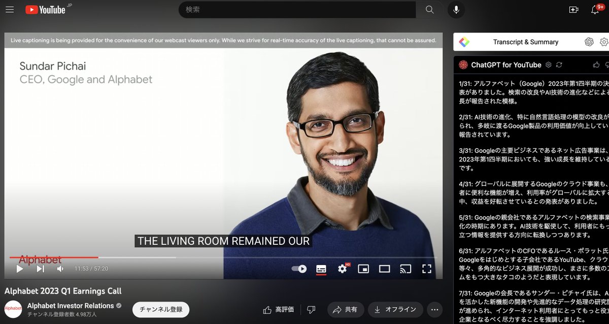Mute the video volume speaker

(x=60, y=269)
